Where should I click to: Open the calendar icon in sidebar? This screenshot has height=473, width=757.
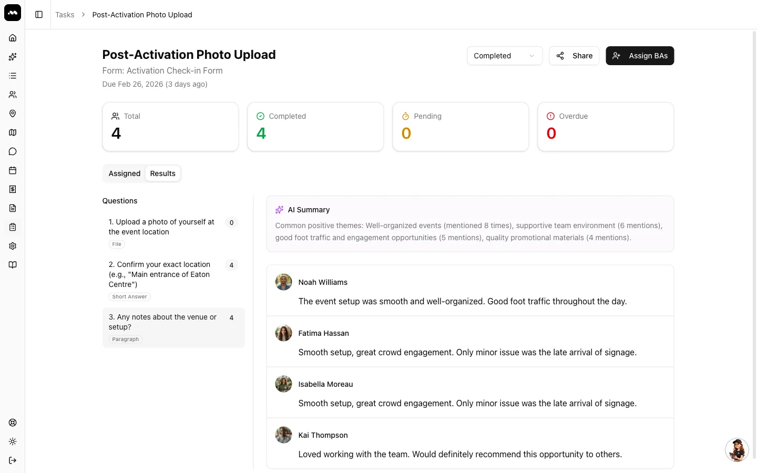tap(13, 170)
